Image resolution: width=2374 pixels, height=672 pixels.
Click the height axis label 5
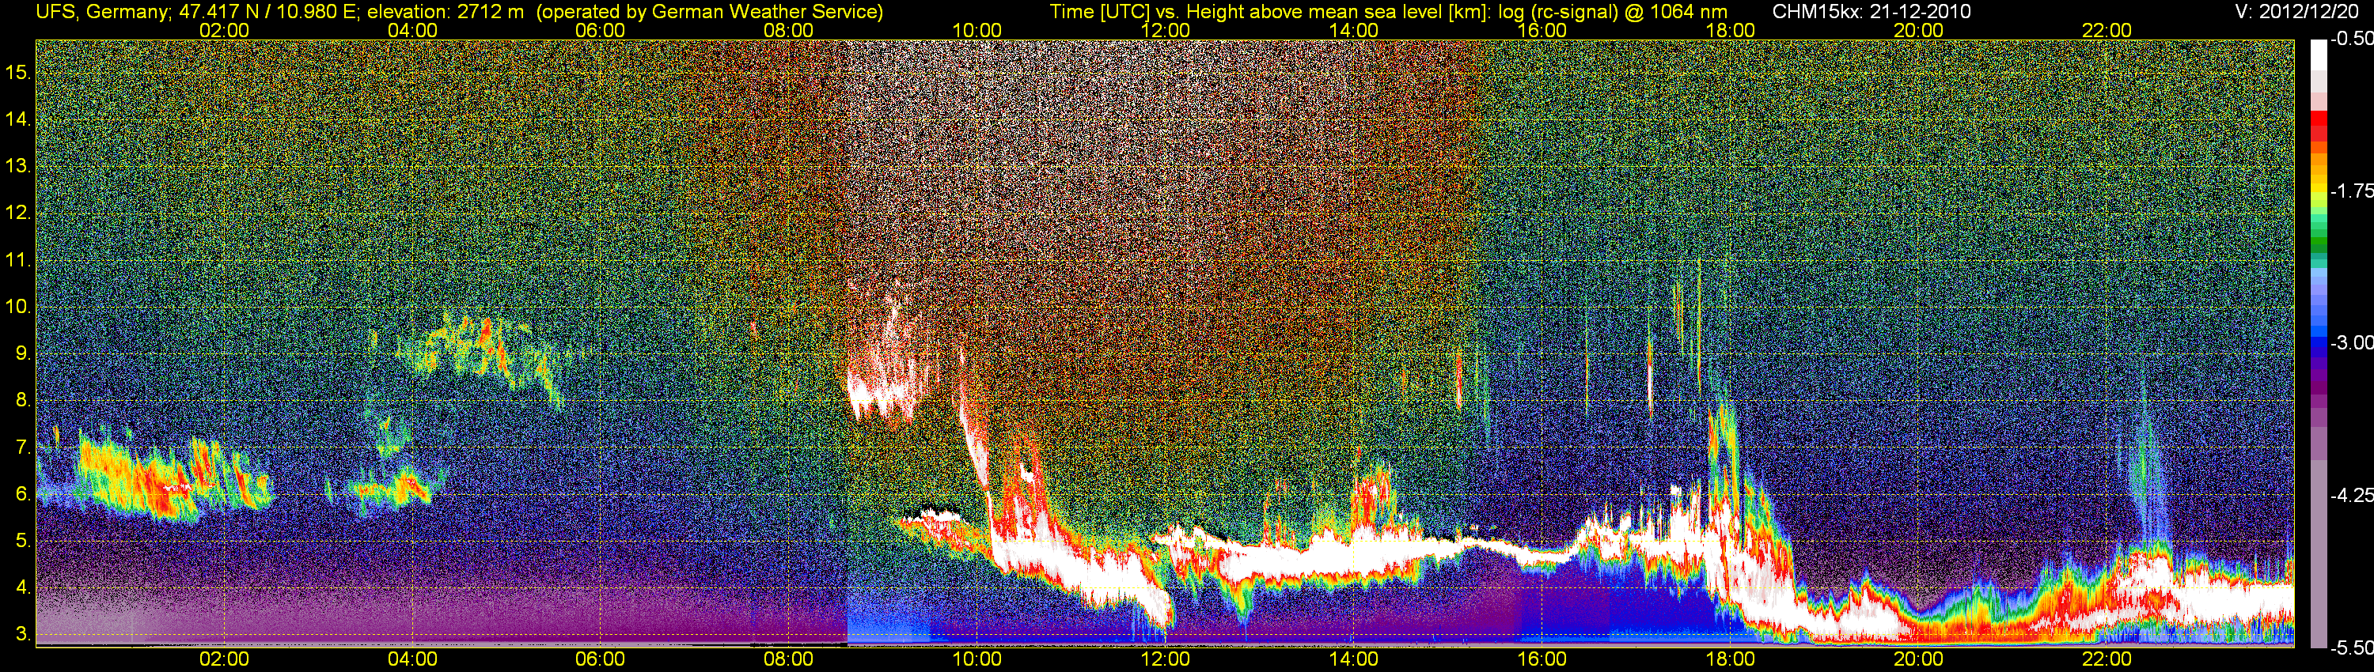[23, 542]
